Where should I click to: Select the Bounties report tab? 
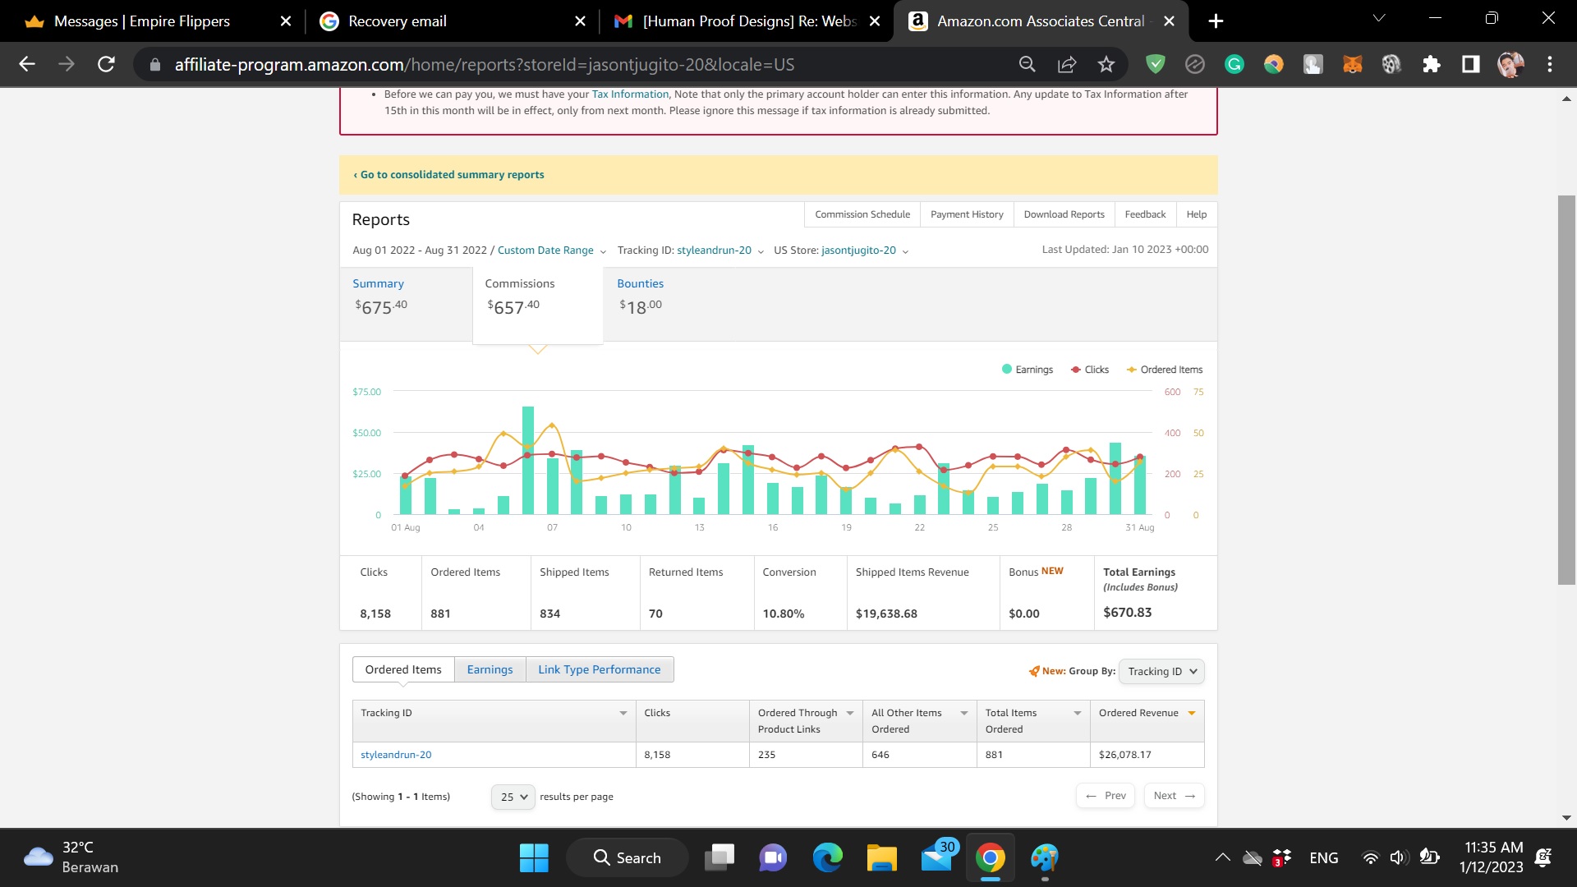click(x=640, y=284)
